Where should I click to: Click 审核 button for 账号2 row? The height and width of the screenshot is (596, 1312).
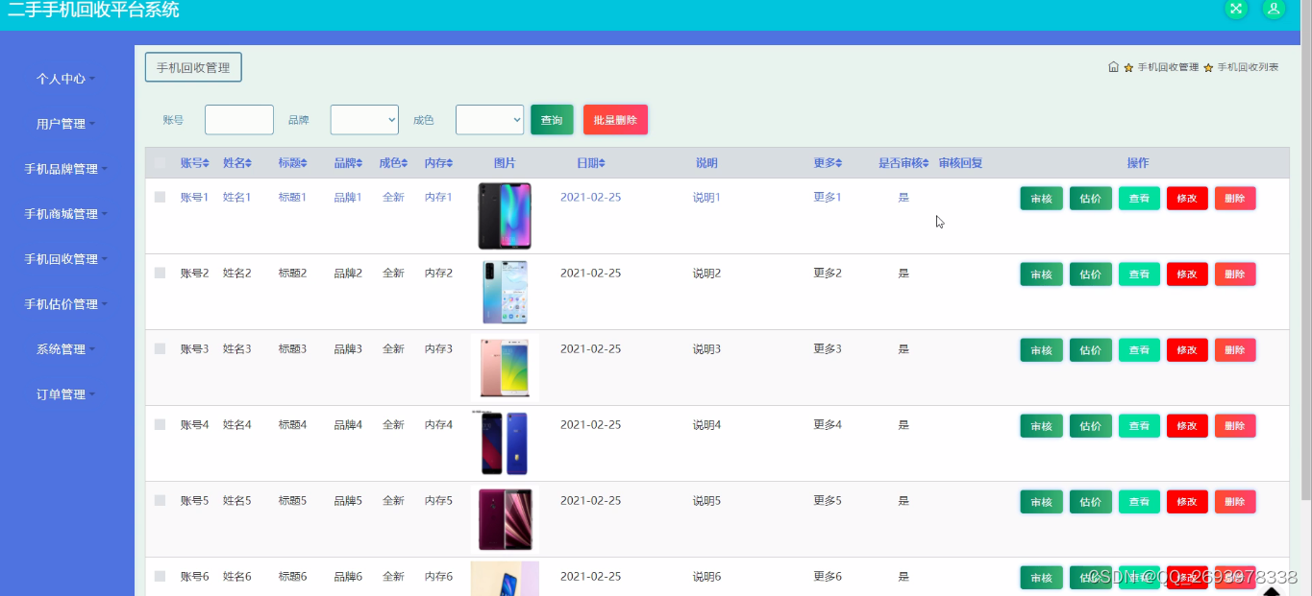[1041, 274]
